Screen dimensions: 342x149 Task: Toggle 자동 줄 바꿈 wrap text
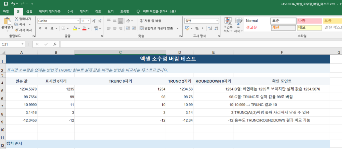pyautogui.click(x=150, y=21)
